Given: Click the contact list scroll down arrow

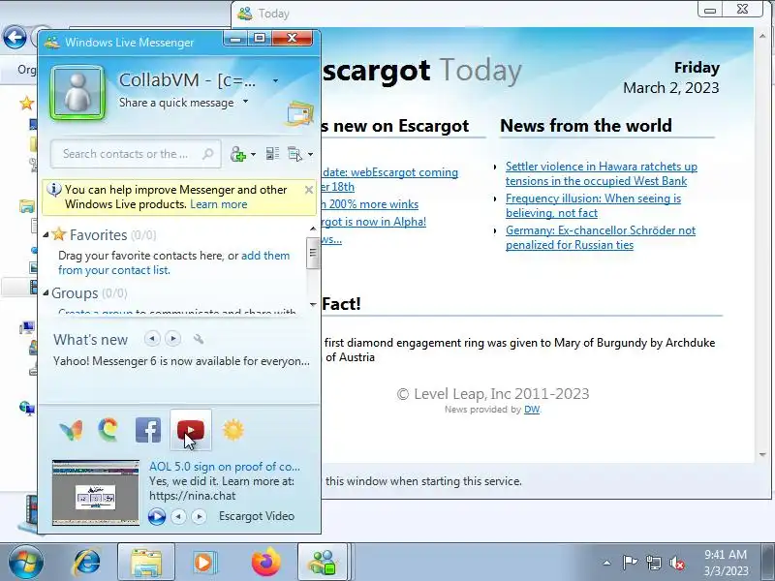Looking at the screenshot, I should pyautogui.click(x=313, y=304).
